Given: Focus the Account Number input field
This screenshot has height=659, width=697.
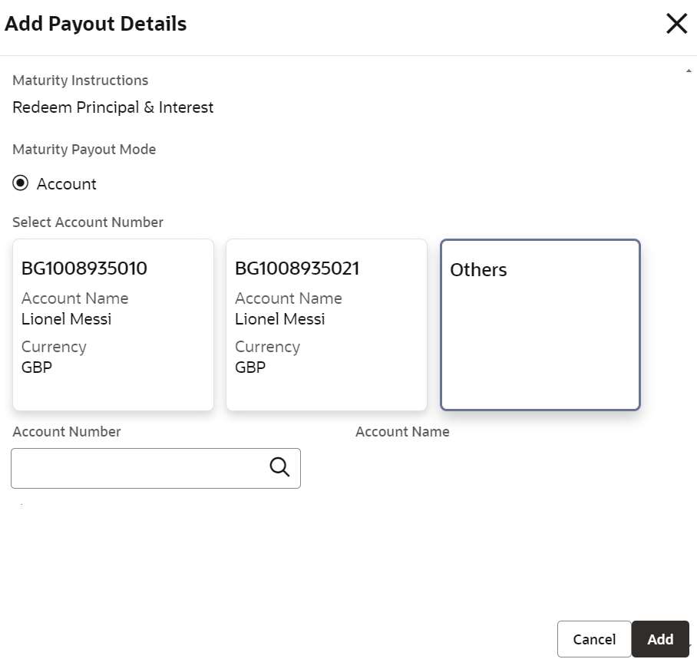Looking at the screenshot, I should point(138,468).
